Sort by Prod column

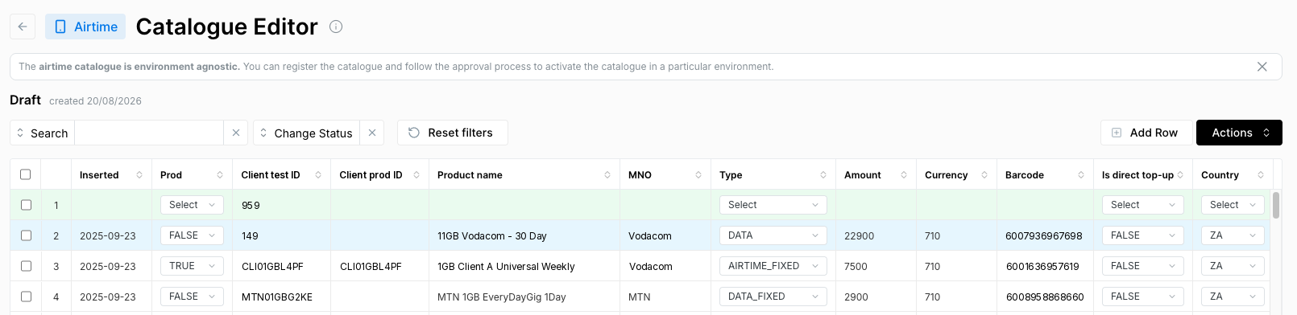pyautogui.click(x=220, y=174)
